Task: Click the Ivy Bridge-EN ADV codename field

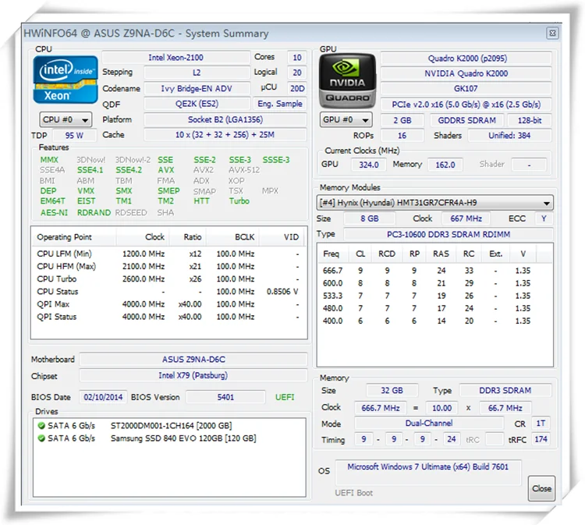Action: pyautogui.click(x=197, y=88)
